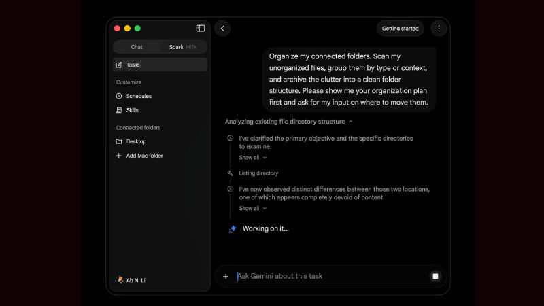Click the Tasks compose icon
The image size is (544, 306).
coord(119,65)
